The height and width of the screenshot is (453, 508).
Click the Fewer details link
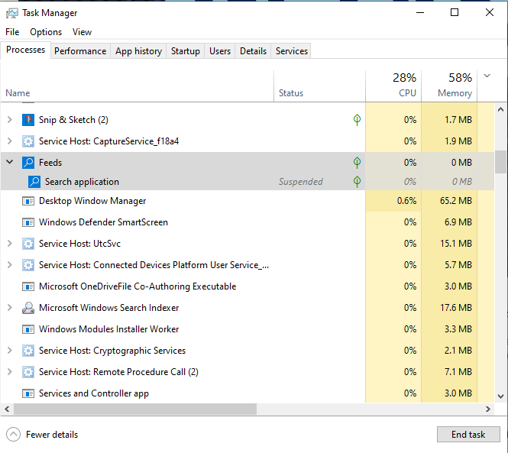point(52,435)
